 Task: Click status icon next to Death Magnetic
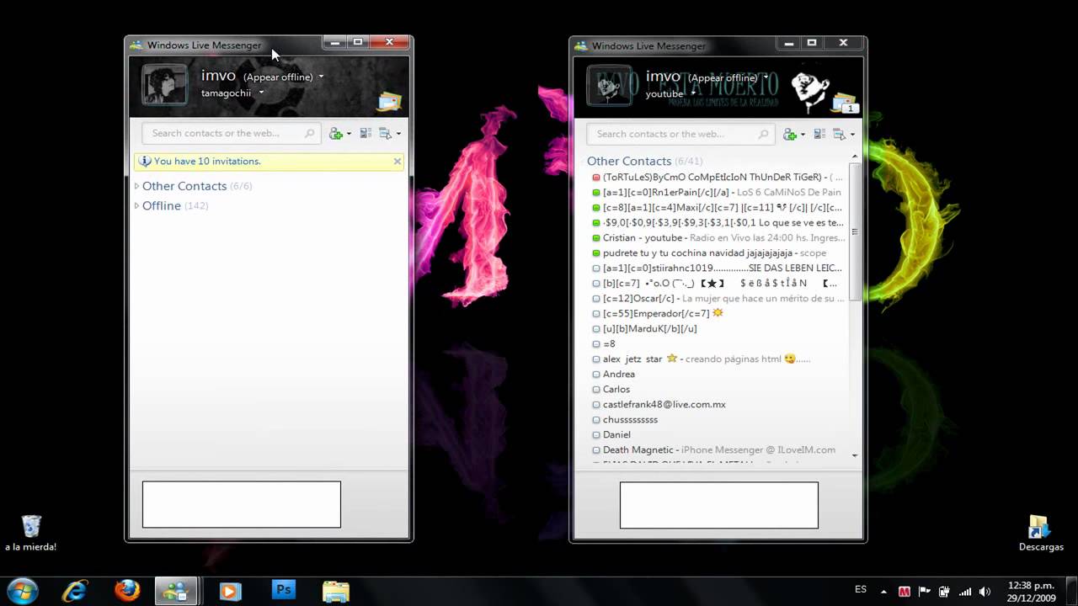[x=596, y=450]
